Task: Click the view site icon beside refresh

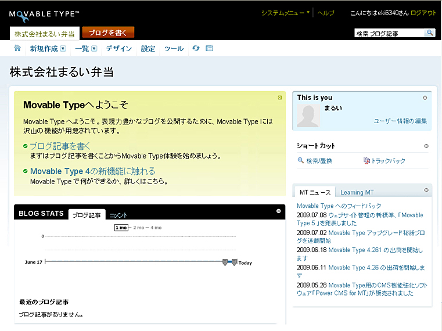Action: coord(210,48)
